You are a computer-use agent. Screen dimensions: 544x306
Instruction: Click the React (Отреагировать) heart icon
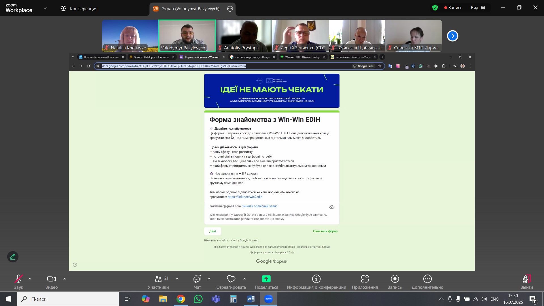click(231, 280)
